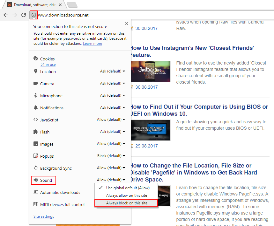The width and height of the screenshot is (274, 226).
Task: Click the Notifications bell icon
Action: click(x=36, y=107)
